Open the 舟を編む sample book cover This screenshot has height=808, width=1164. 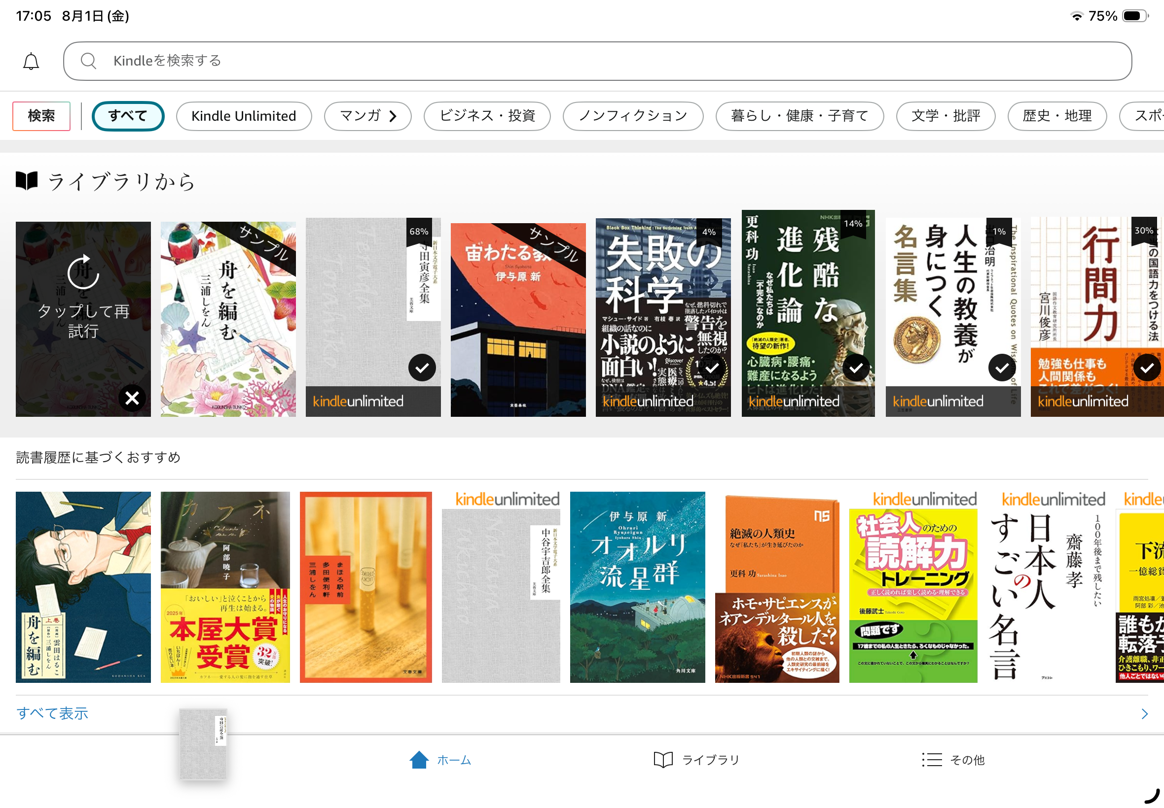point(228,319)
